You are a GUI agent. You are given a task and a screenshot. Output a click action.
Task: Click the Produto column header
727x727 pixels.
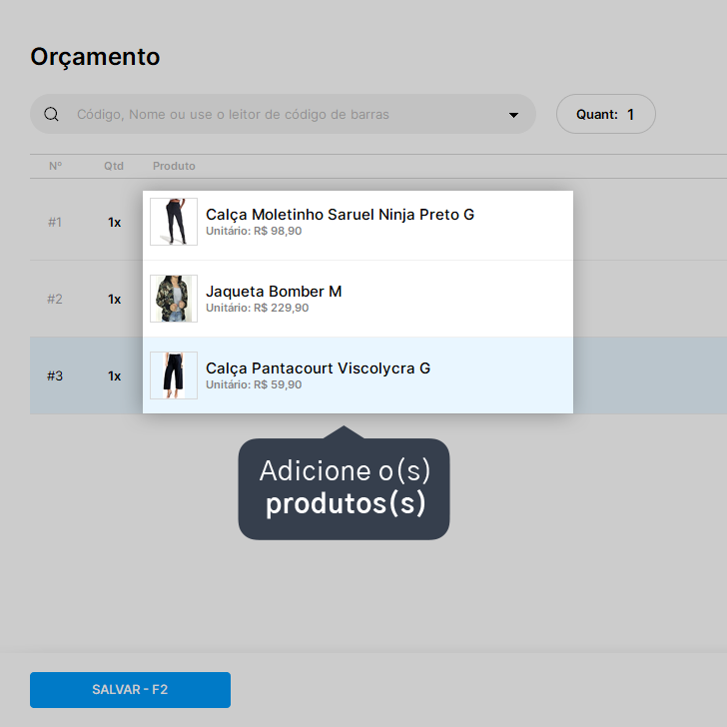174,166
